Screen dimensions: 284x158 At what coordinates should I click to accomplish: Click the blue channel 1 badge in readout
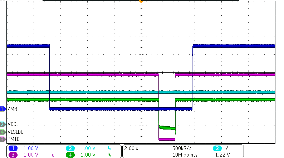(13, 148)
